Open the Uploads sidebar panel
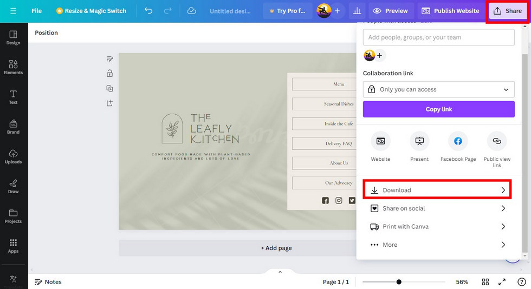 point(13,156)
